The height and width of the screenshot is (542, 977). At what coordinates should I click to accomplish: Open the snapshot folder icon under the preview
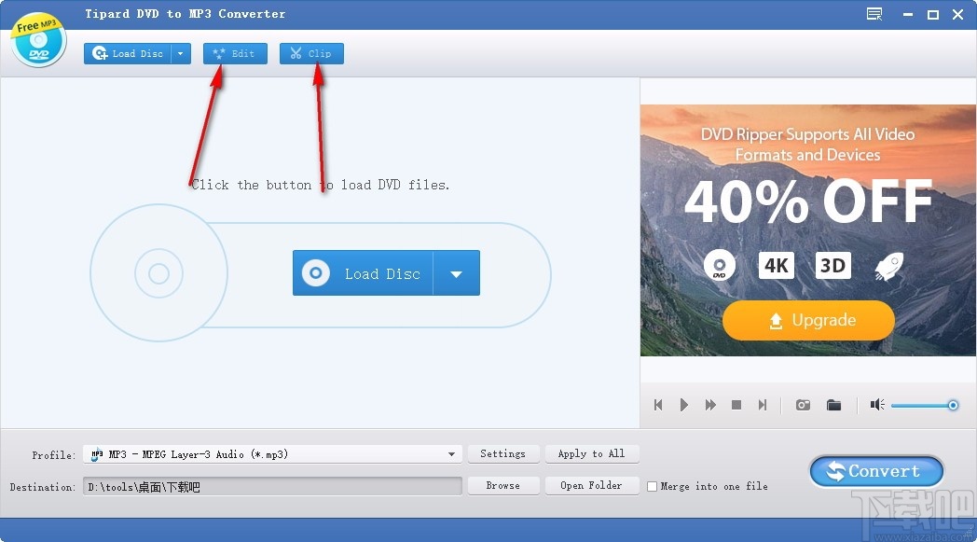click(833, 405)
